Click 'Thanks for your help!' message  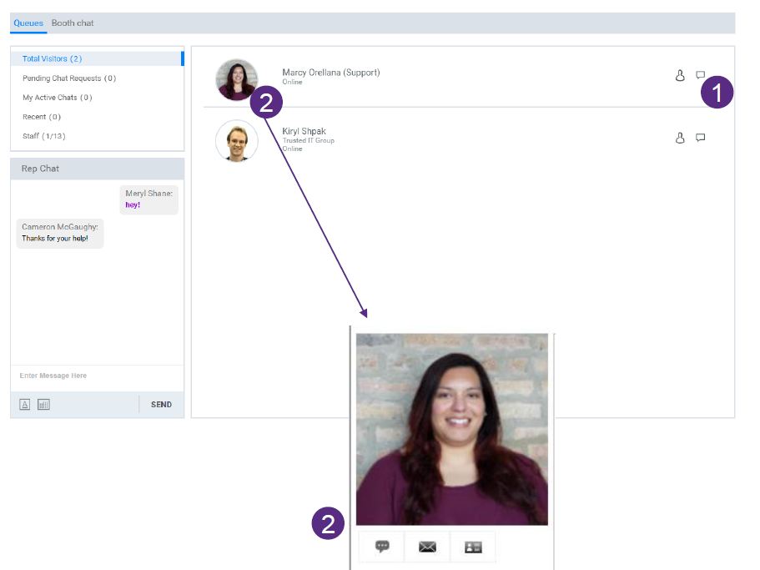tap(60, 233)
